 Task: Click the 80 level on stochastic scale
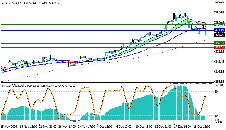coord(216,92)
